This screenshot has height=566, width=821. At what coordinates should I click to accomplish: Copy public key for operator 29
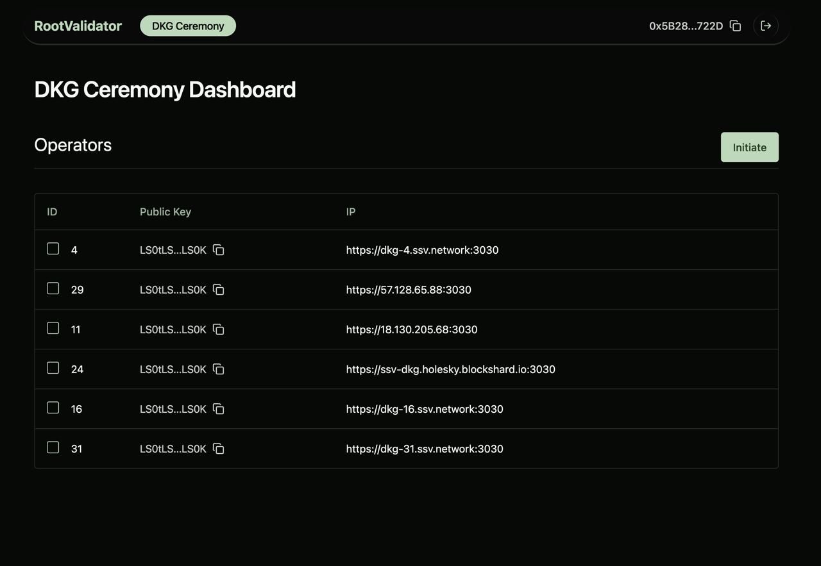pyautogui.click(x=219, y=290)
